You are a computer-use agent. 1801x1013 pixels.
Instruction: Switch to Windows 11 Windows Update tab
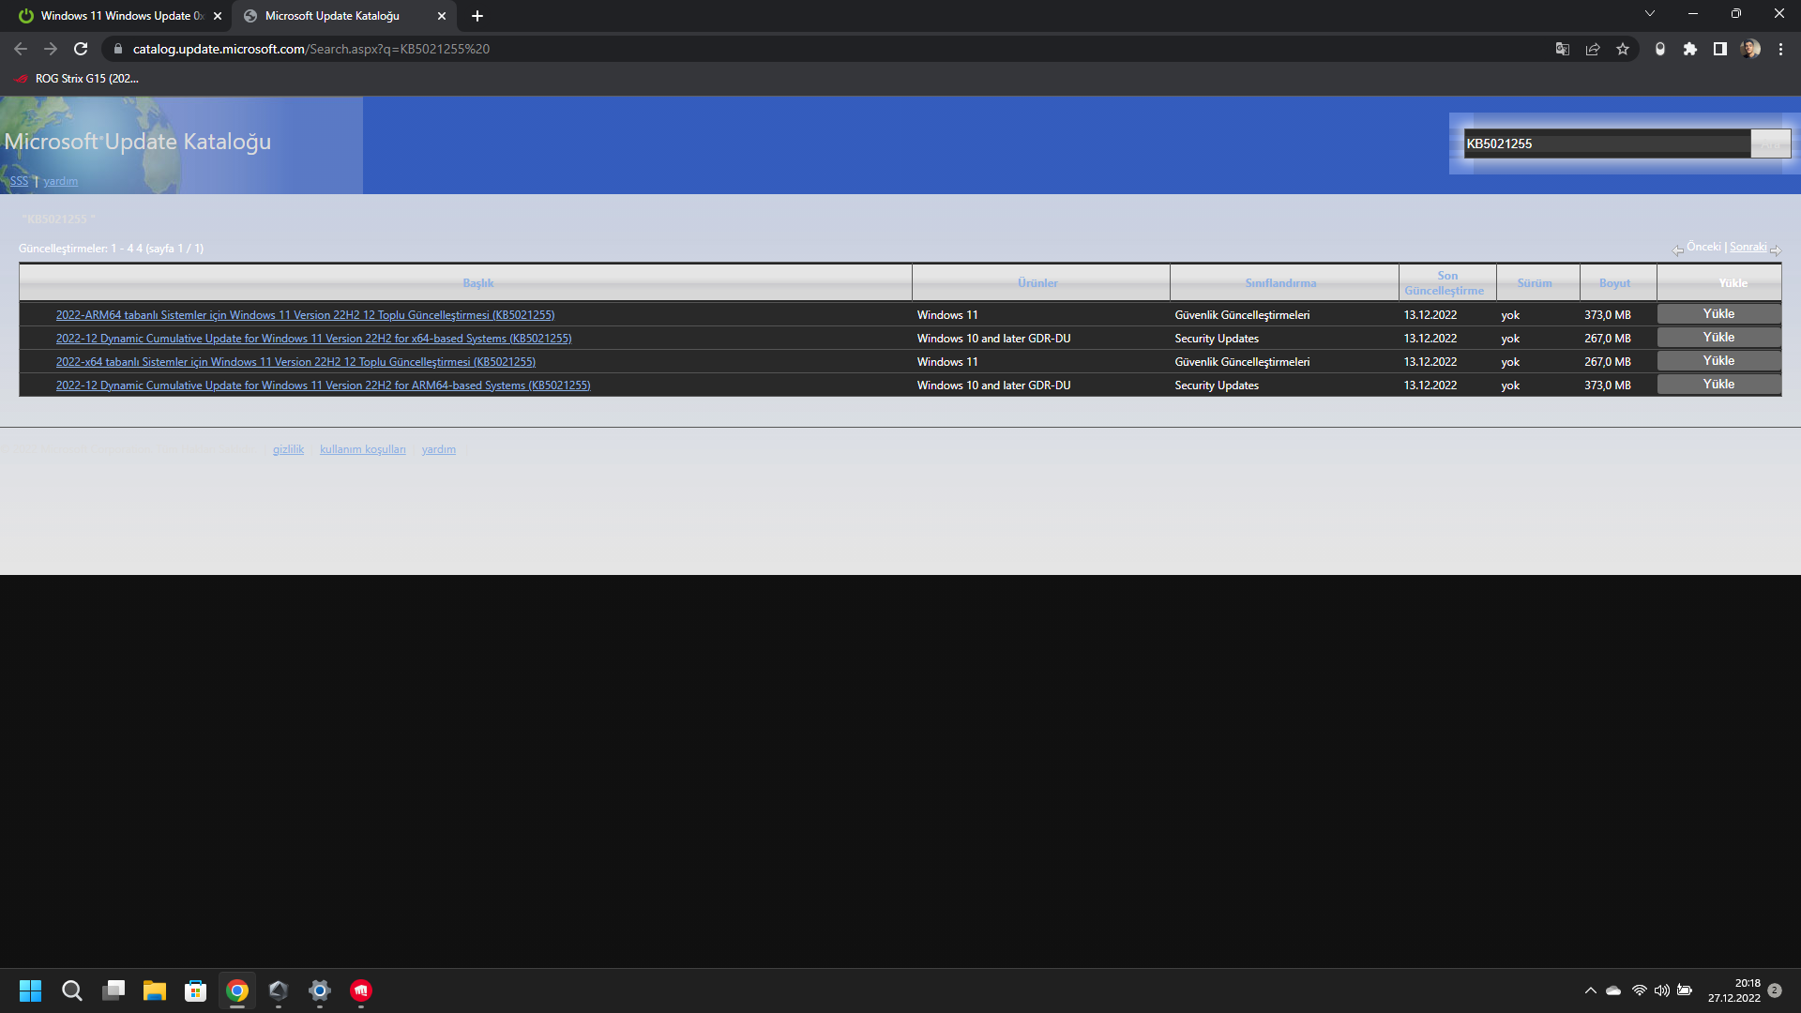click(x=117, y=16)
